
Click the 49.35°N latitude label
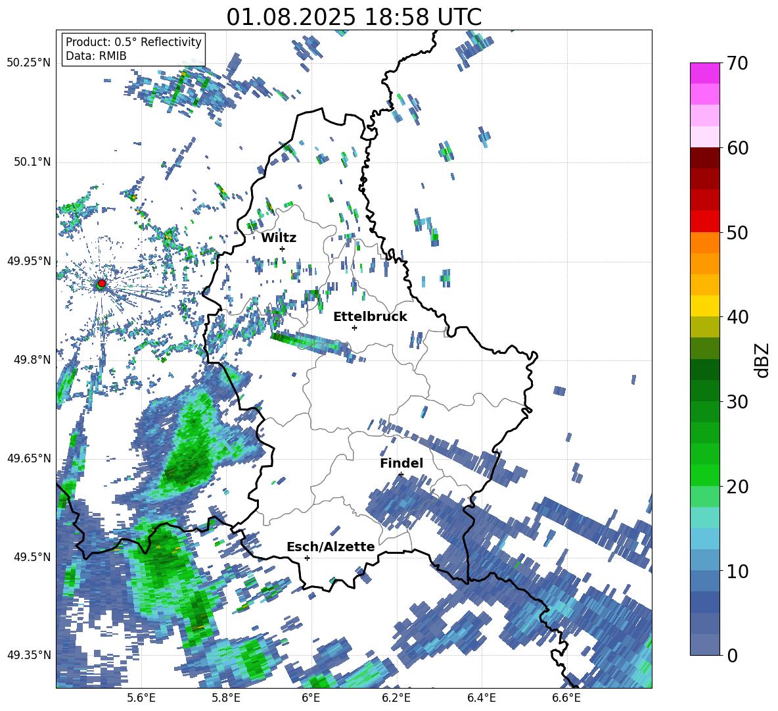[29, 655]
